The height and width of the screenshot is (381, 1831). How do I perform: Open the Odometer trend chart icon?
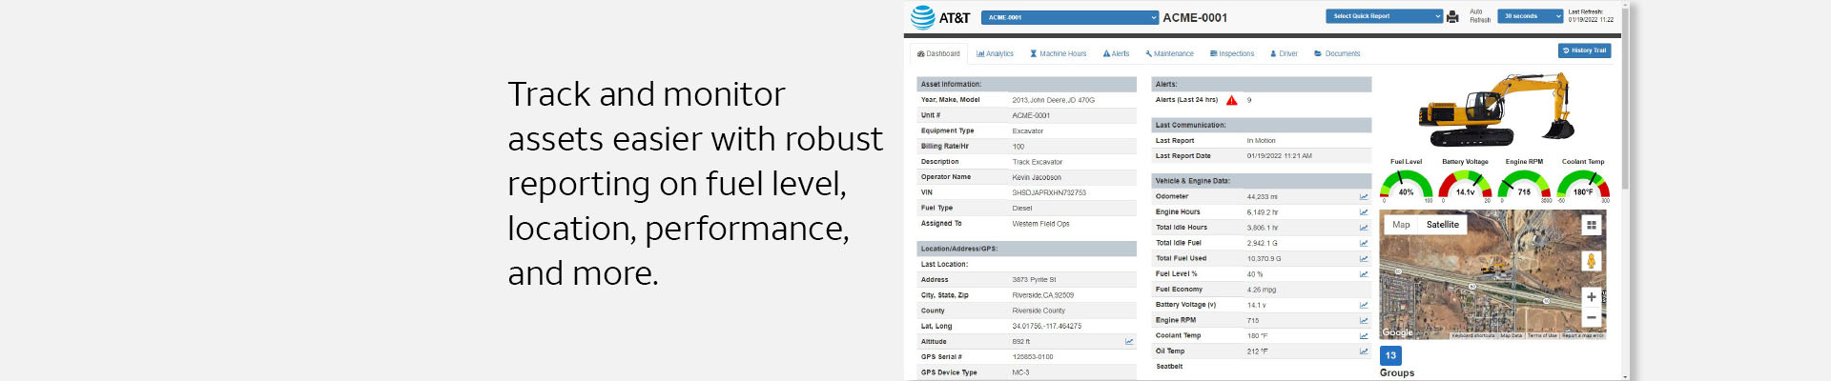pyautogui.click(x=1364, y=197)
